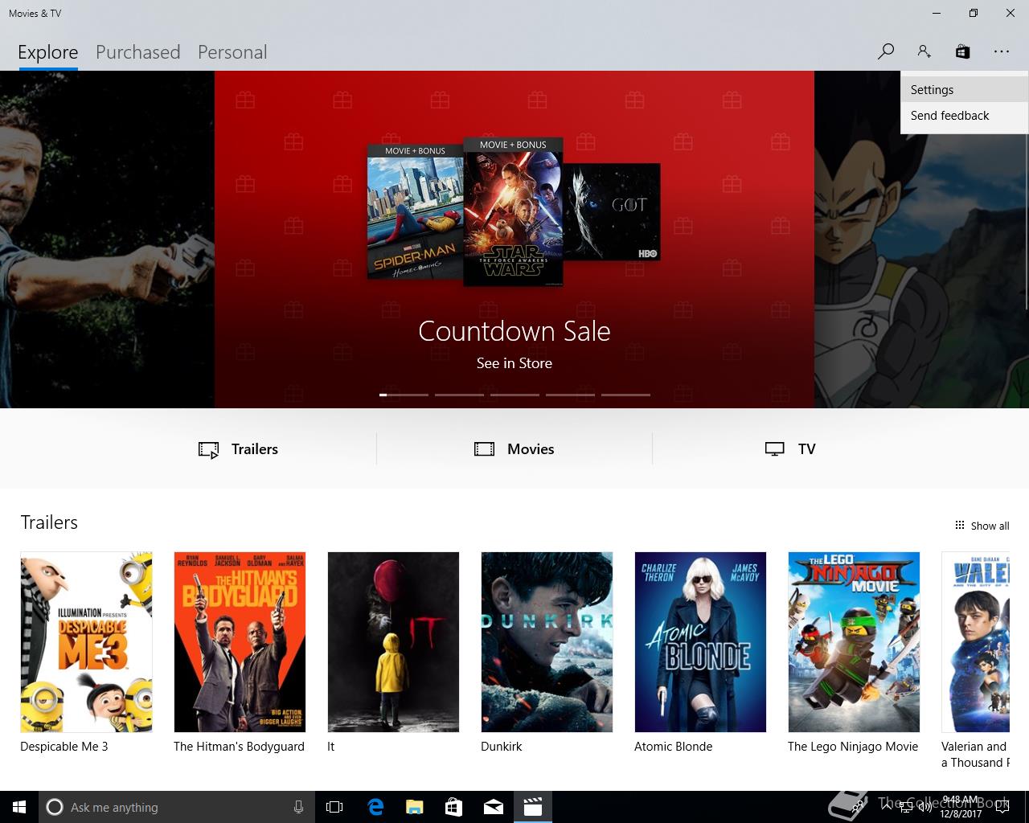Viewport: 1029px width, 823px height.
Task: Click See in Store link
Action: click(514, 363)
